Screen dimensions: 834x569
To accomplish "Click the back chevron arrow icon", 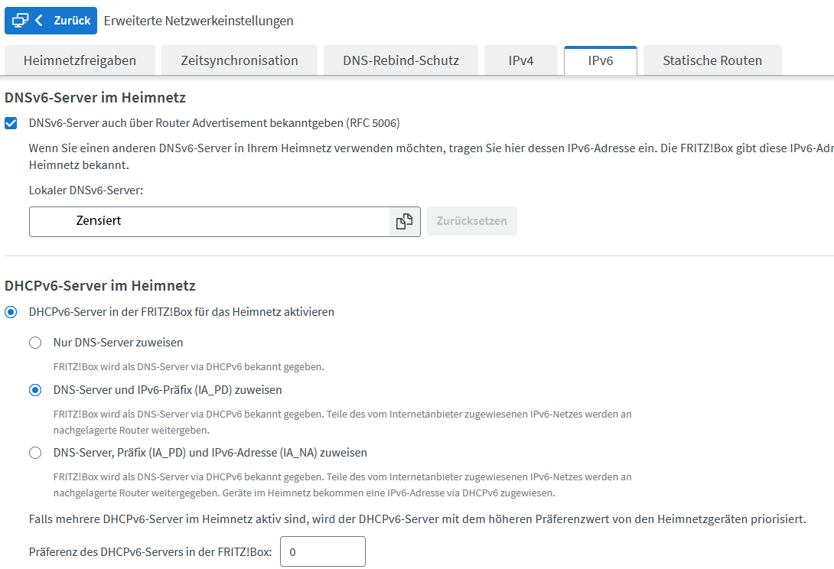I will click(x=39, y=20).
